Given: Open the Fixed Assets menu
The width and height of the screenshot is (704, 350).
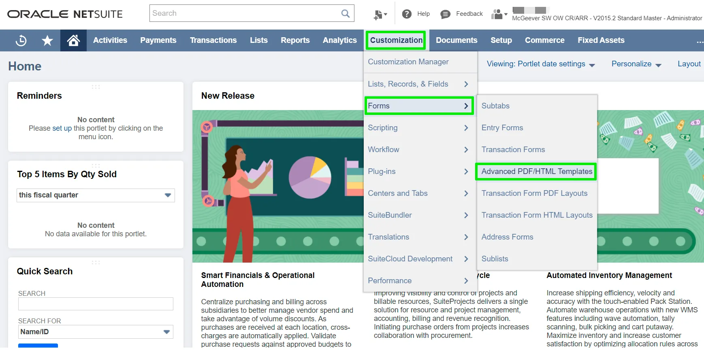Looking at the screenshot, I should 601,40.
